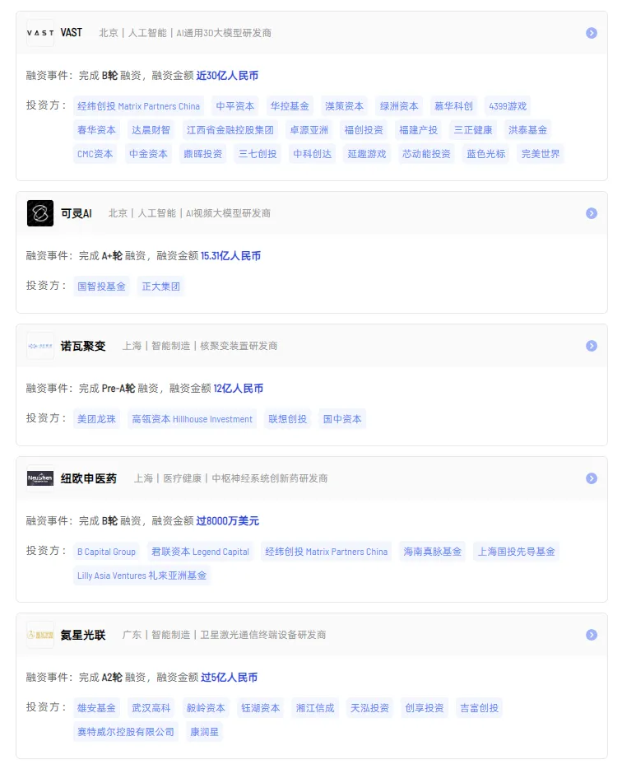Select the 延趣游戏 investor tag
Viewport: 622px width, 769px height.
[x=367, y=154]
